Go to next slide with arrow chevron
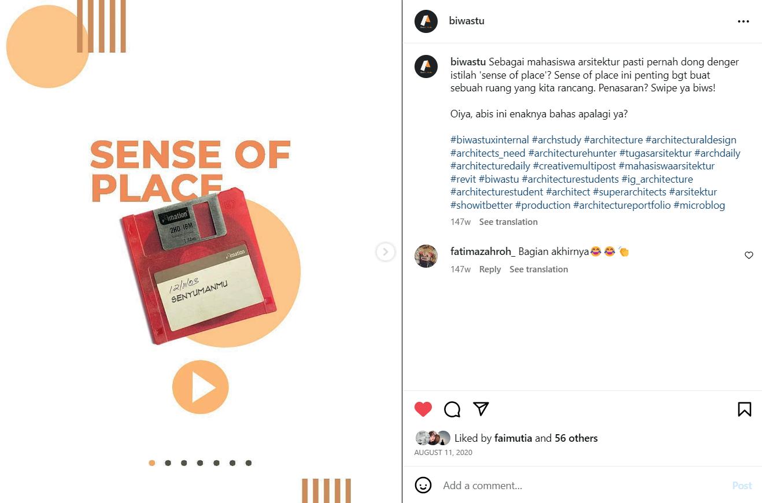 (x=386, y=252)
